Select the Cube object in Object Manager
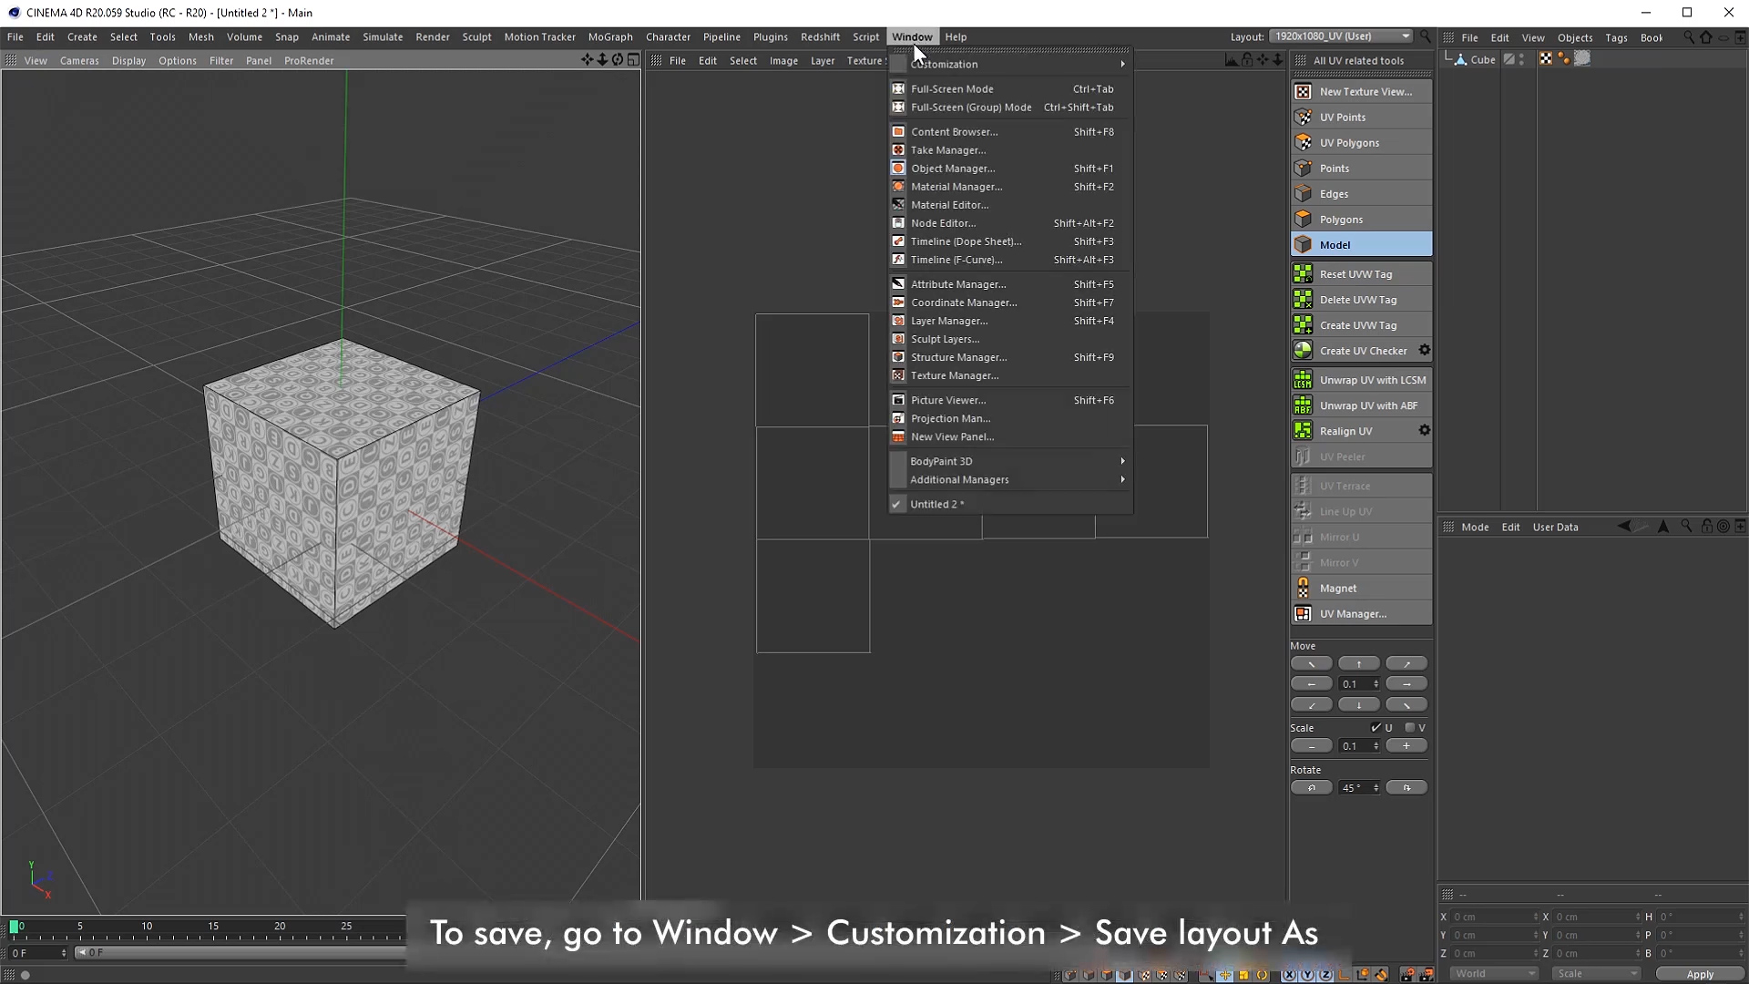 tap(1482, 60)
